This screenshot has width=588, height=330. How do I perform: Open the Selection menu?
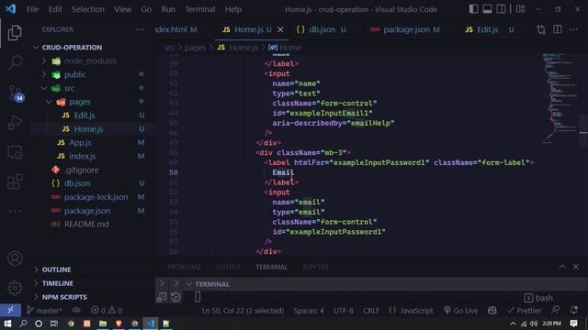coord(88,9)
